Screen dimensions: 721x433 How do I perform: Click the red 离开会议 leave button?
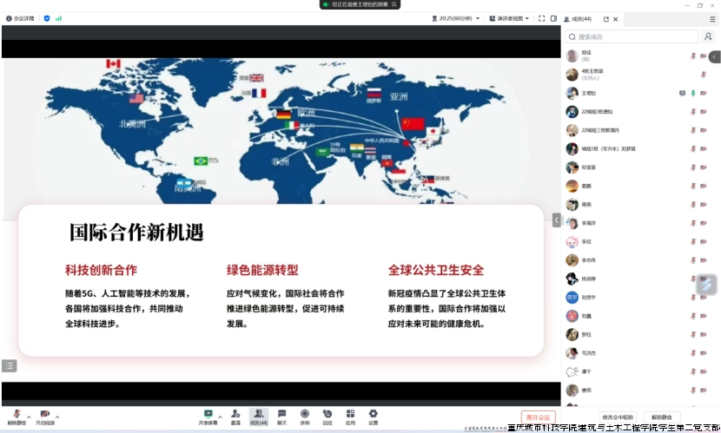[x=538, y=417]
